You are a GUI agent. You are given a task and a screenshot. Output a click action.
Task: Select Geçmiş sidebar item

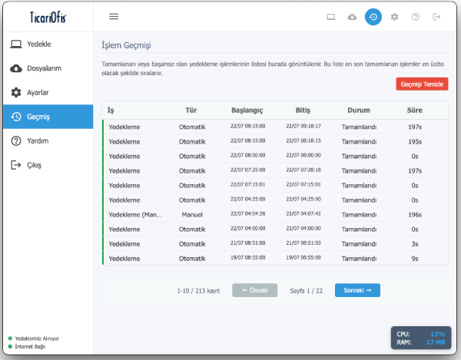click(x=46, y=117)
